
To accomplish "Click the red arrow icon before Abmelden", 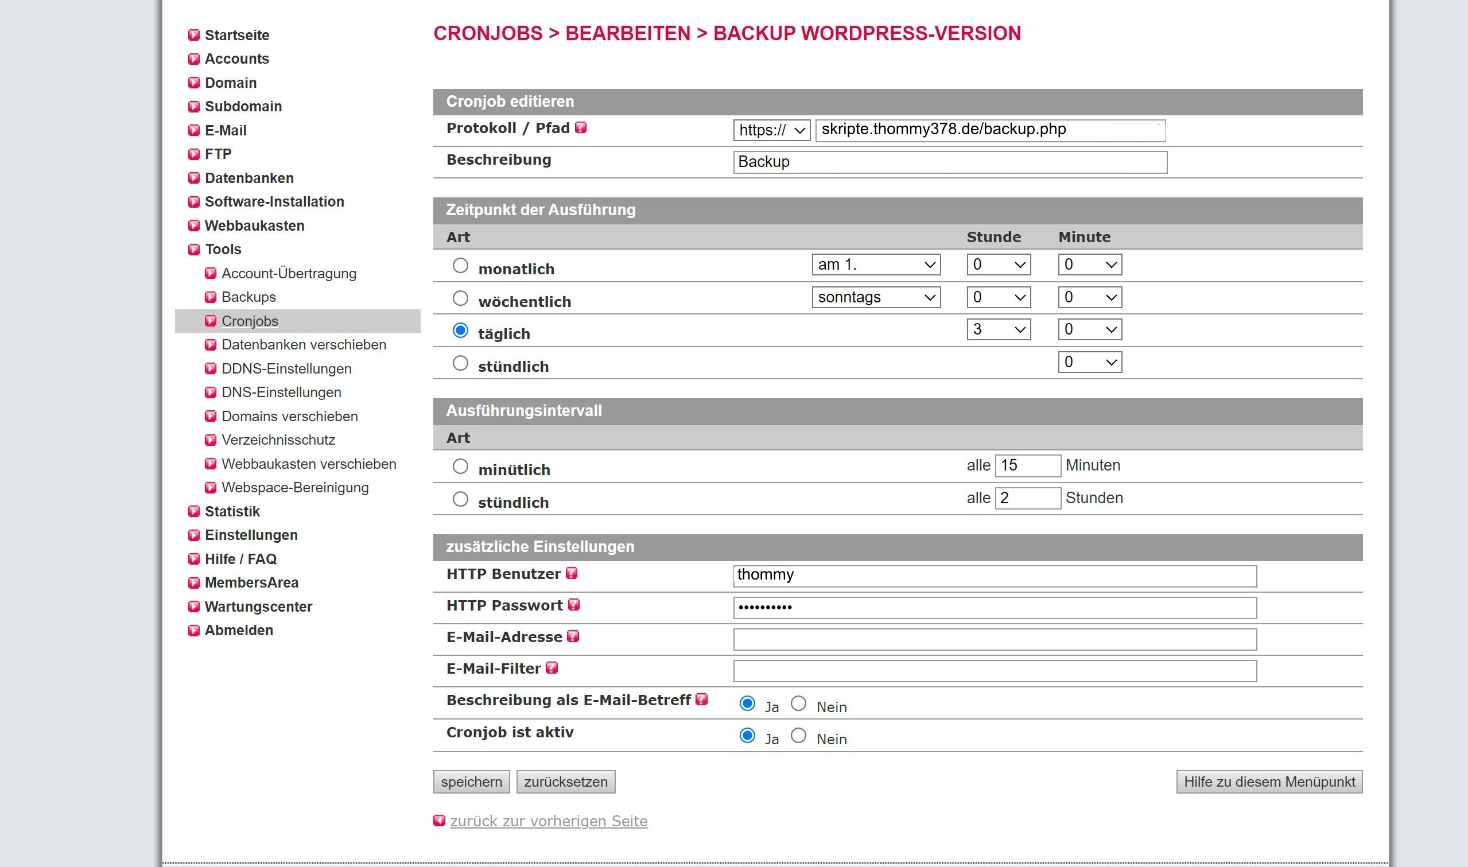I will (194, 631).
